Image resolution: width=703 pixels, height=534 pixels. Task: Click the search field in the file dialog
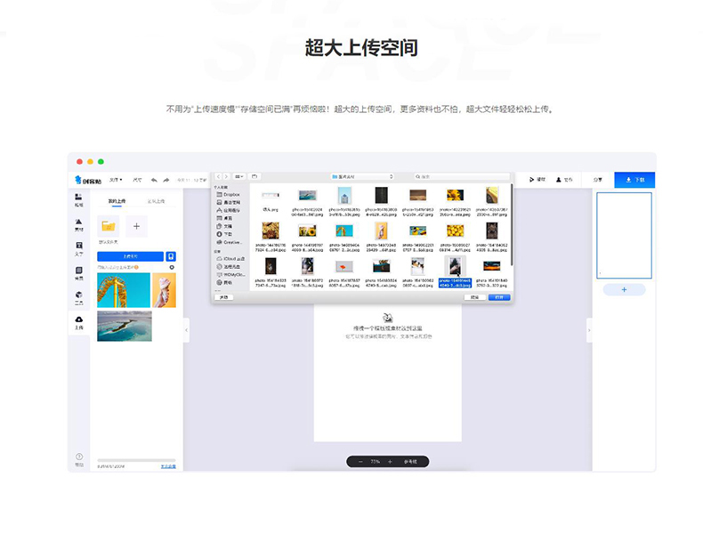tap(463, 177)
